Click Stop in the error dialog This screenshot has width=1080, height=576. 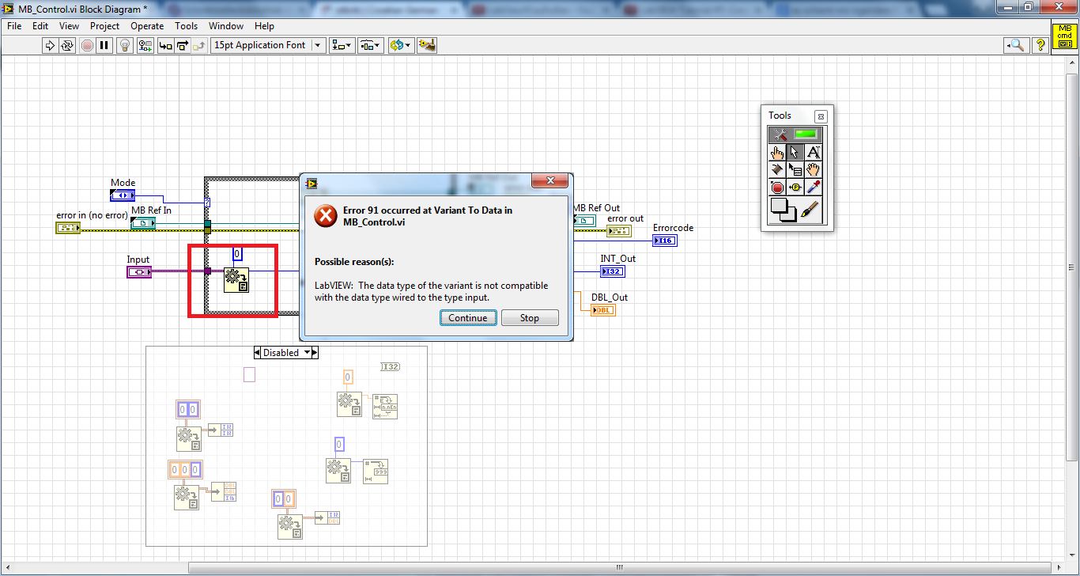click(x=530, y=318)
